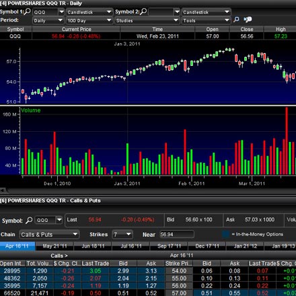
Task: Click call bid cell 2.04
Action: tap(123, 279)
